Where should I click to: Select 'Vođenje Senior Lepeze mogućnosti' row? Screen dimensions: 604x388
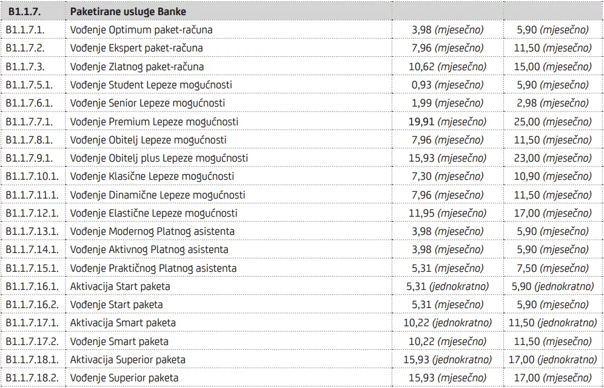point(147,103)
